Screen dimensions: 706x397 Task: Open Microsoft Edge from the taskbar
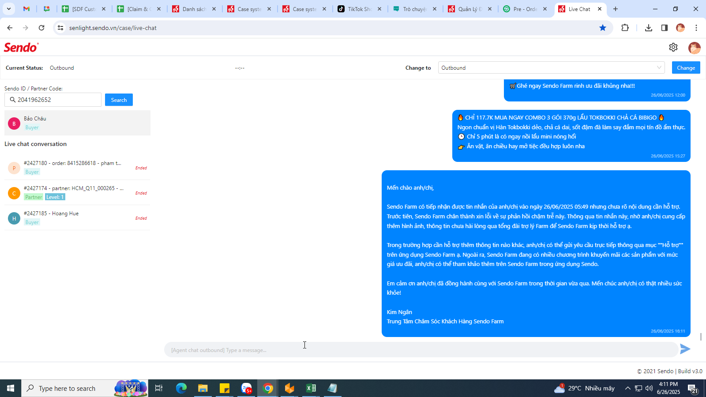coord(181,388)
